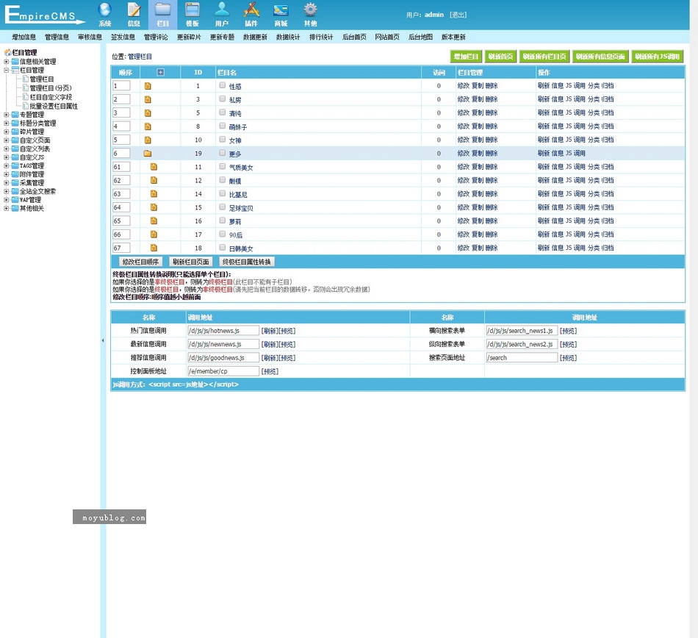Click the page icon in the 女神 row

click(148, 140)
